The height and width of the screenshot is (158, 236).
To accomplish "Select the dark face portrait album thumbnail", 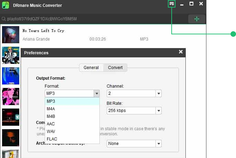I will point(11,138).
